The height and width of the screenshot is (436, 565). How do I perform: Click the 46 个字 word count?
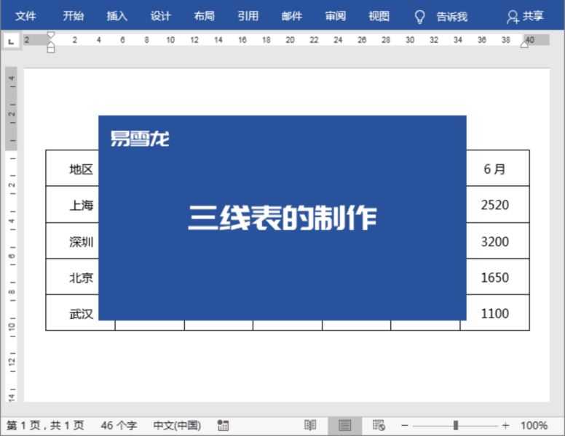[119, 426]
